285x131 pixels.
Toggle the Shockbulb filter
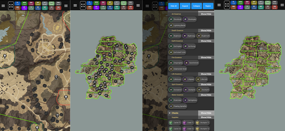point(175,19)
